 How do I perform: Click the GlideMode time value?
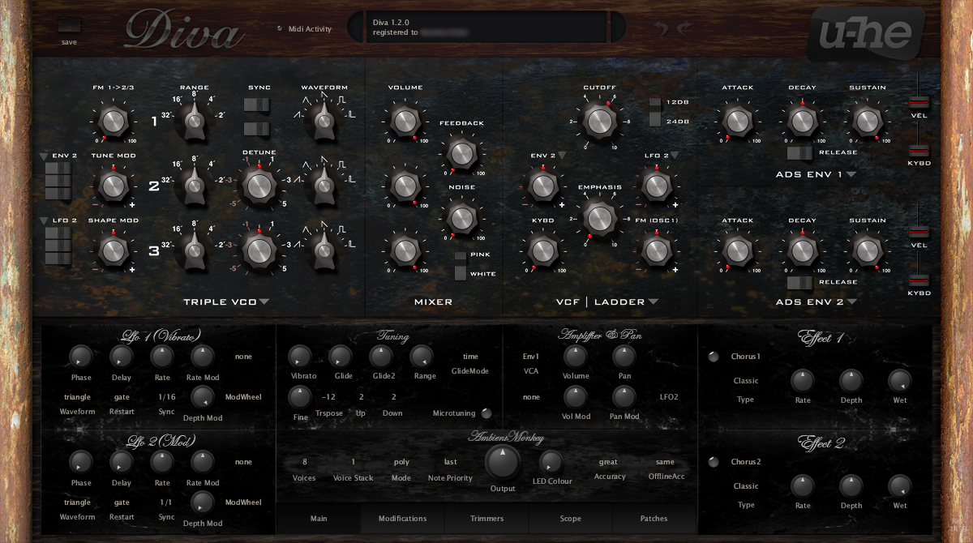coord(470,357)
